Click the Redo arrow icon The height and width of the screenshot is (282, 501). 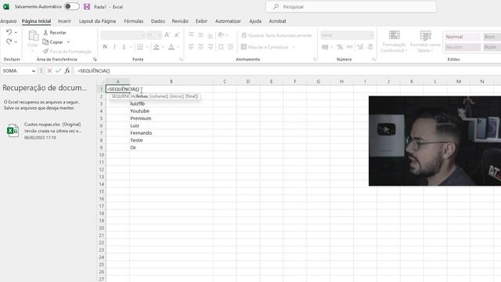[9, 42]
